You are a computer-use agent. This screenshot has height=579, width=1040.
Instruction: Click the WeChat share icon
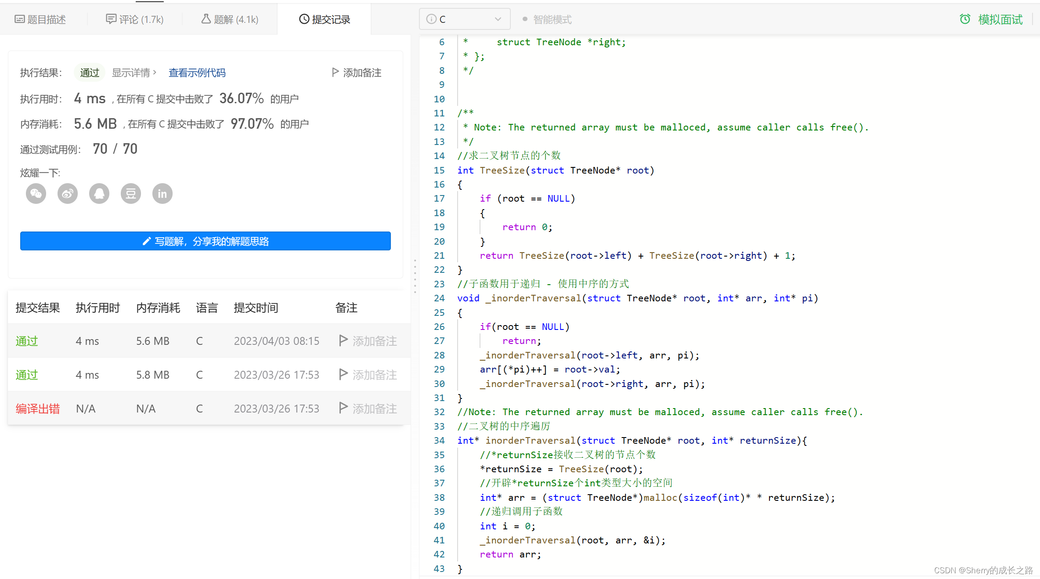[36, 194]
